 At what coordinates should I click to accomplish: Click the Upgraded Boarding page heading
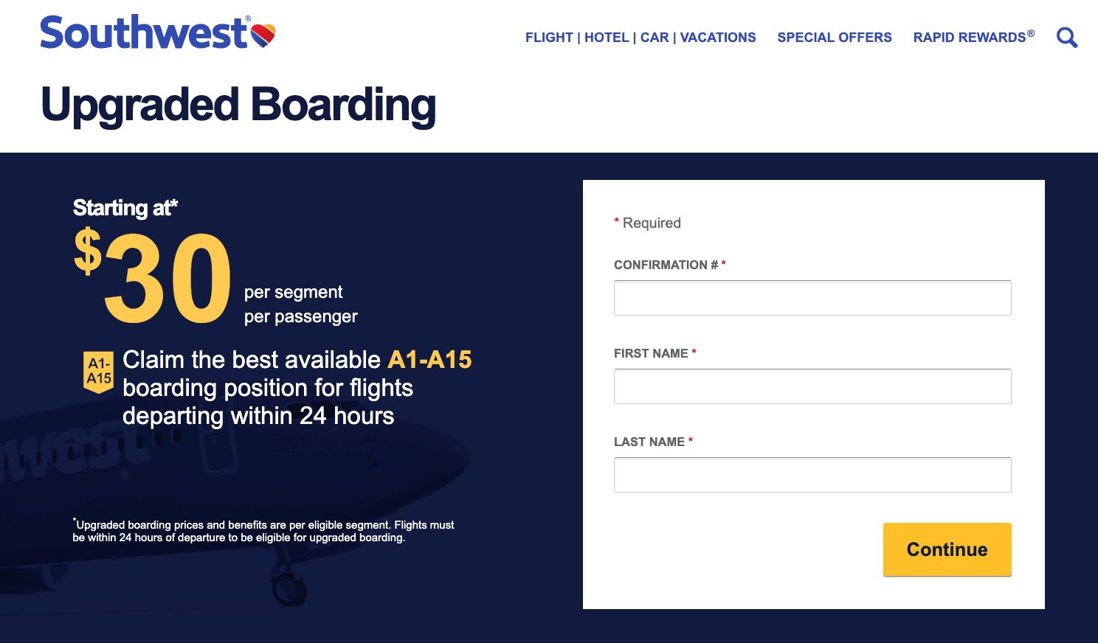238,105
